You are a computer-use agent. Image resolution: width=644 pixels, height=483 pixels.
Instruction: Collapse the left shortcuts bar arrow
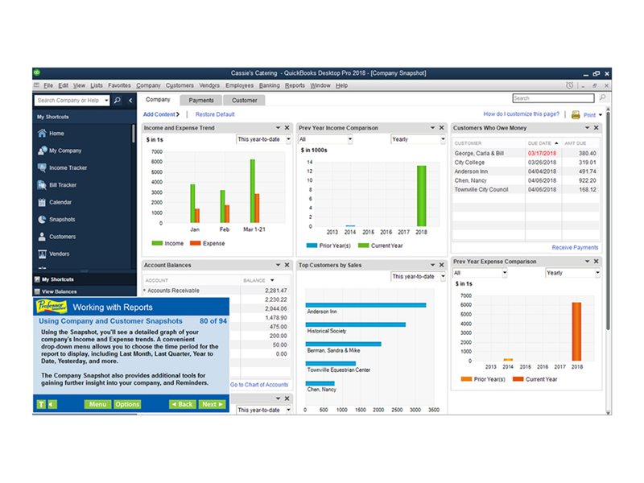coord(130,101)
